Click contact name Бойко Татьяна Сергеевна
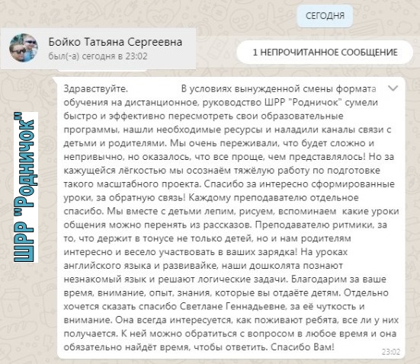Viewport: 420px width, 364px height. pos(115,42)
